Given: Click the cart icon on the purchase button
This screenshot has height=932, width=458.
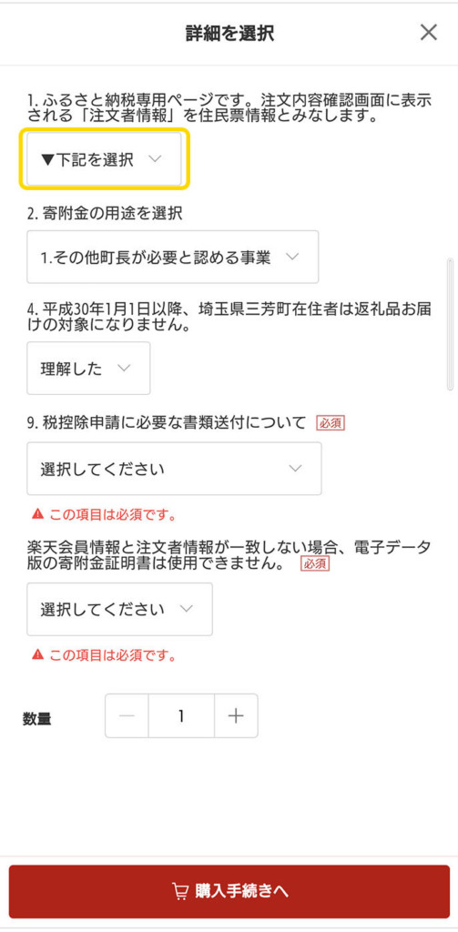Looking at the screenshot, I should click(179, 891).
